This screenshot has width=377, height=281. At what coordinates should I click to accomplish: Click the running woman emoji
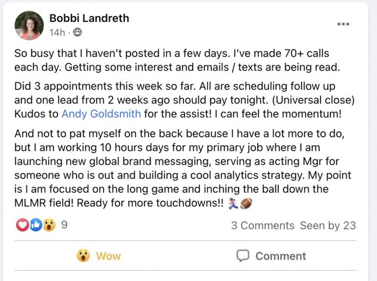233,204
